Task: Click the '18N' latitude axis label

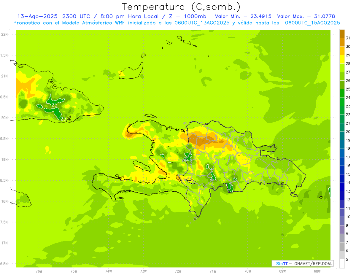Action: point(4,201)
